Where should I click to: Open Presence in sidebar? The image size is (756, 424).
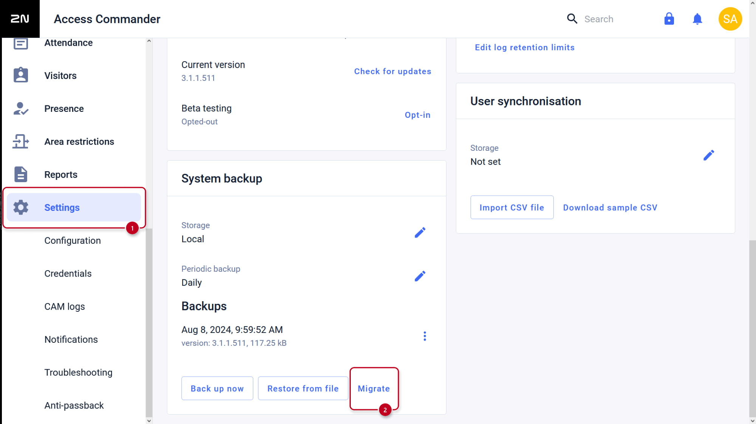click(x=64, y=108)
